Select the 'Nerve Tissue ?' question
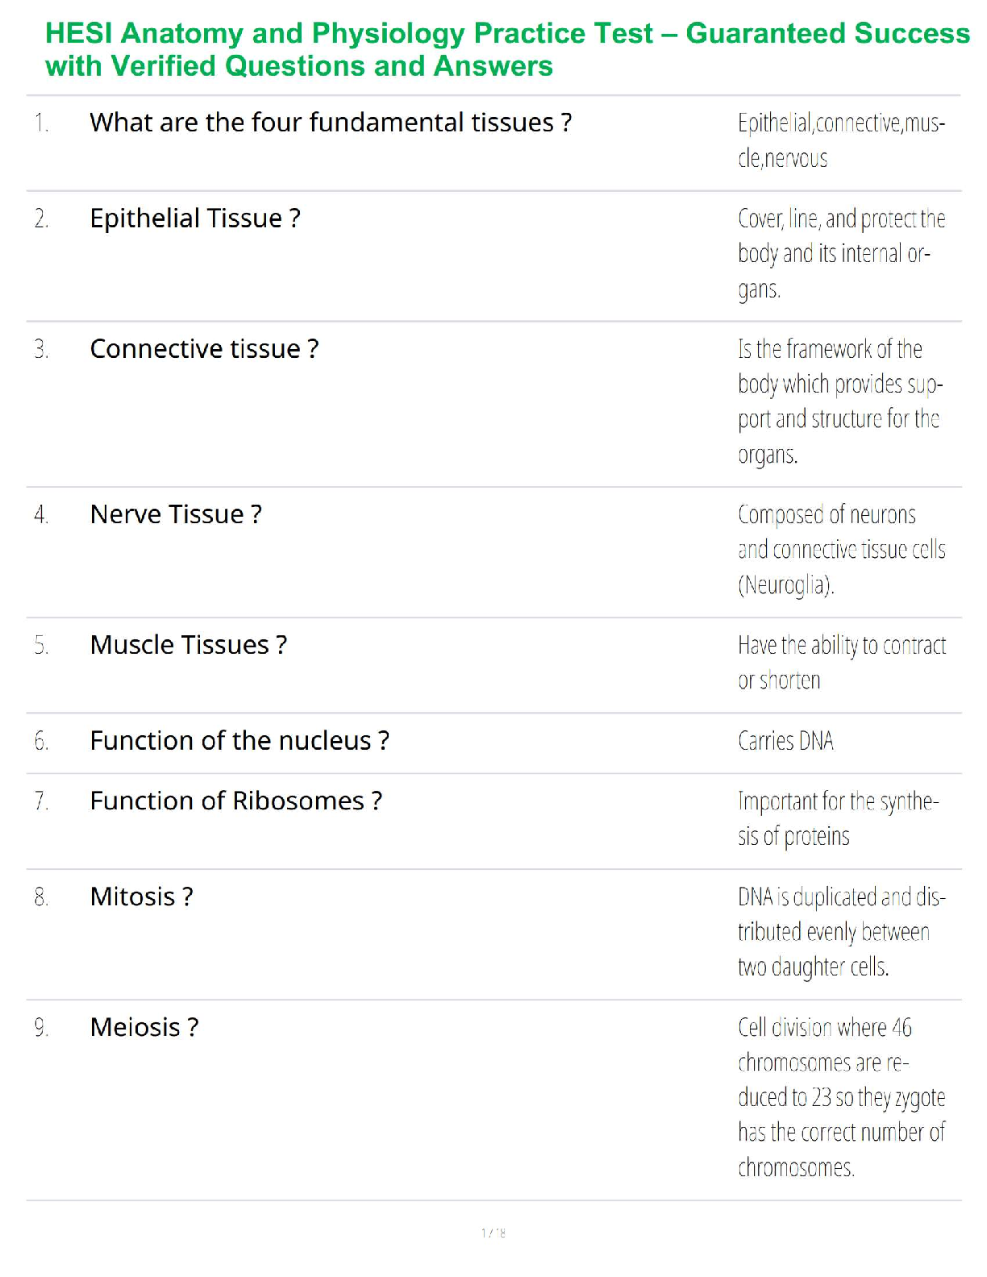This screenshot has width=987, height=1277. coord(176,514)
